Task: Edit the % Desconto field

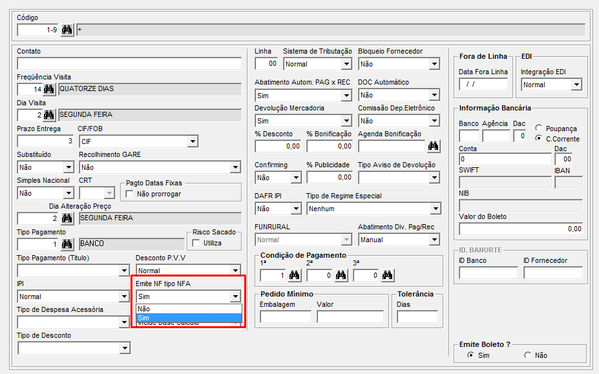Action: [x=278, y=146]
